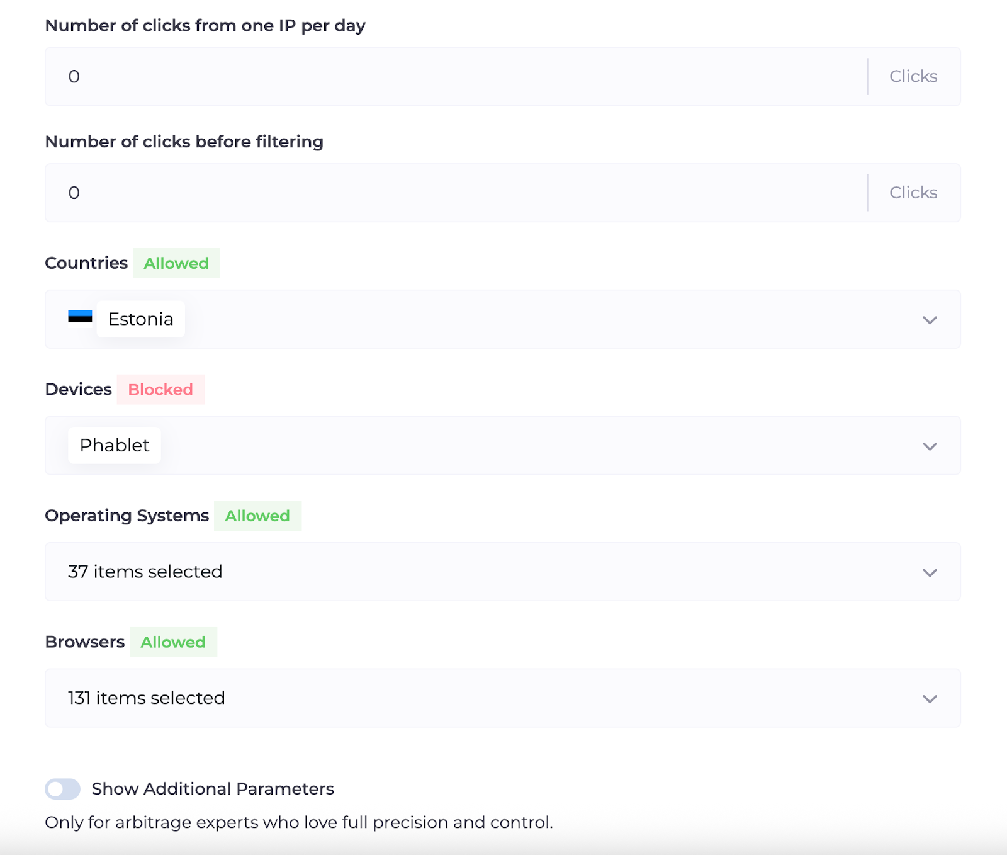The image size is (1007, 855).
Task: Enable the Show Additional Parameters toggle
Action: click(62, 789)
